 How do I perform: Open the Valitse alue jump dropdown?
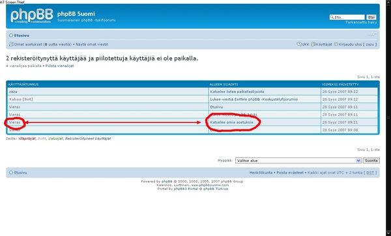point(298,161)
